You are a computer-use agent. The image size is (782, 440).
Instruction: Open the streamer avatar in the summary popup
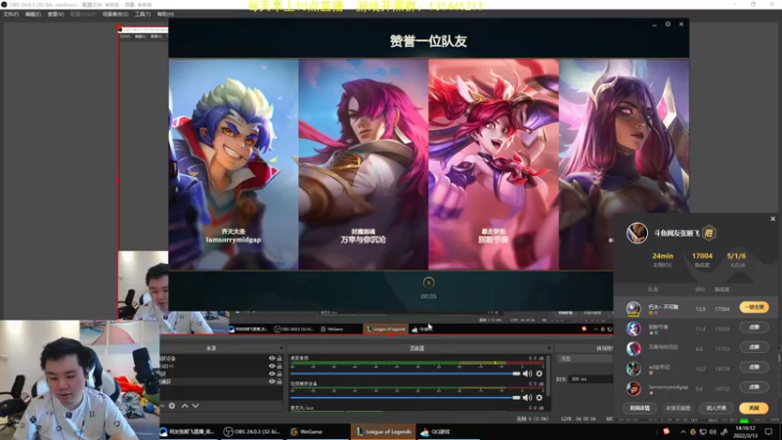(637, 233)
